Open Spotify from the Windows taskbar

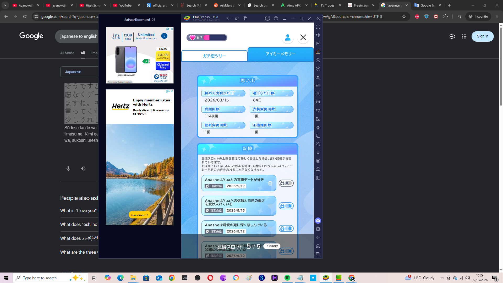(x=287, y=278)
